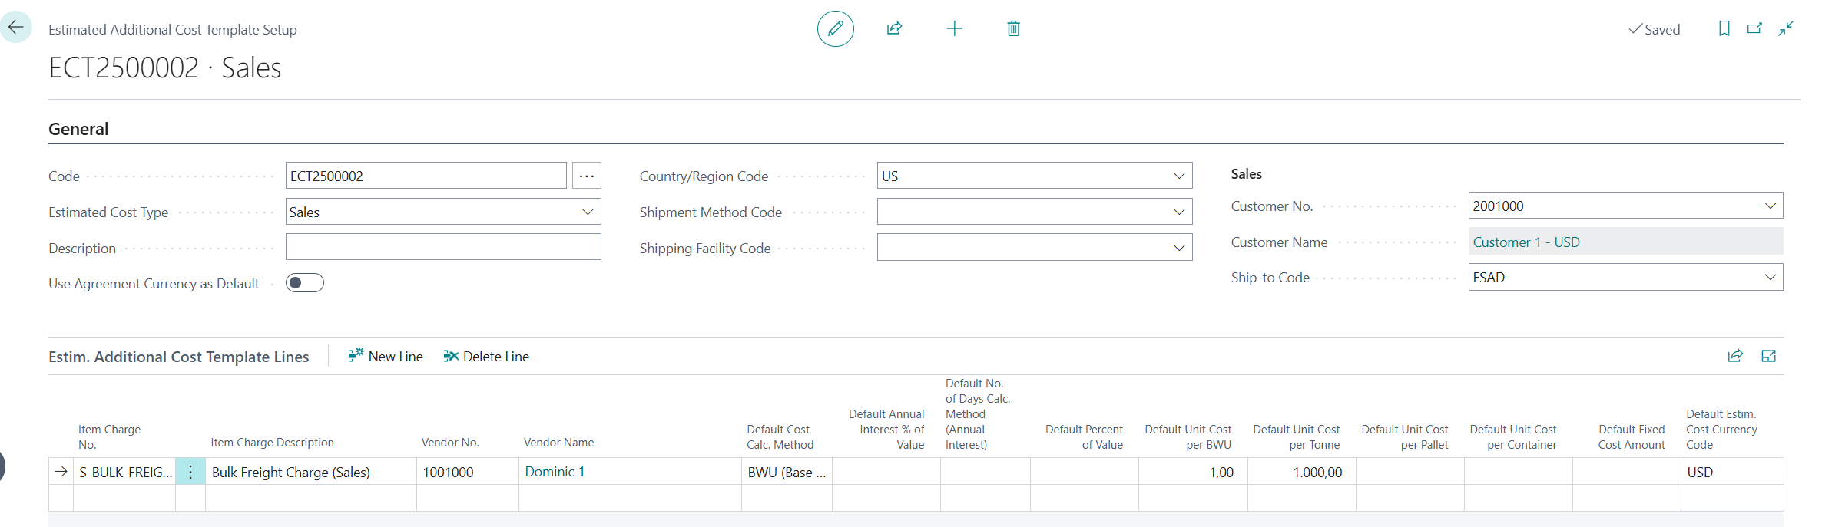The height and width of the screenshot is (527, 1822).
Task: Open the Dominic 1 vendor link
Action: (x=555, y=472)
